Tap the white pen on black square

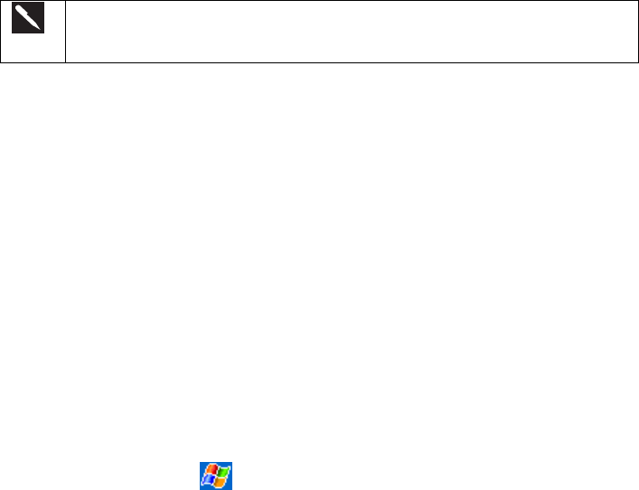pyautogui.click(x=28, y=17)
